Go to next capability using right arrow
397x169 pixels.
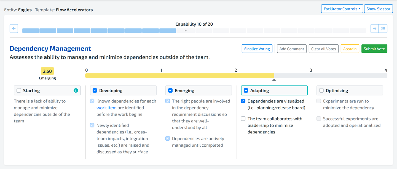pyautogui.click(x=374, y=28)
